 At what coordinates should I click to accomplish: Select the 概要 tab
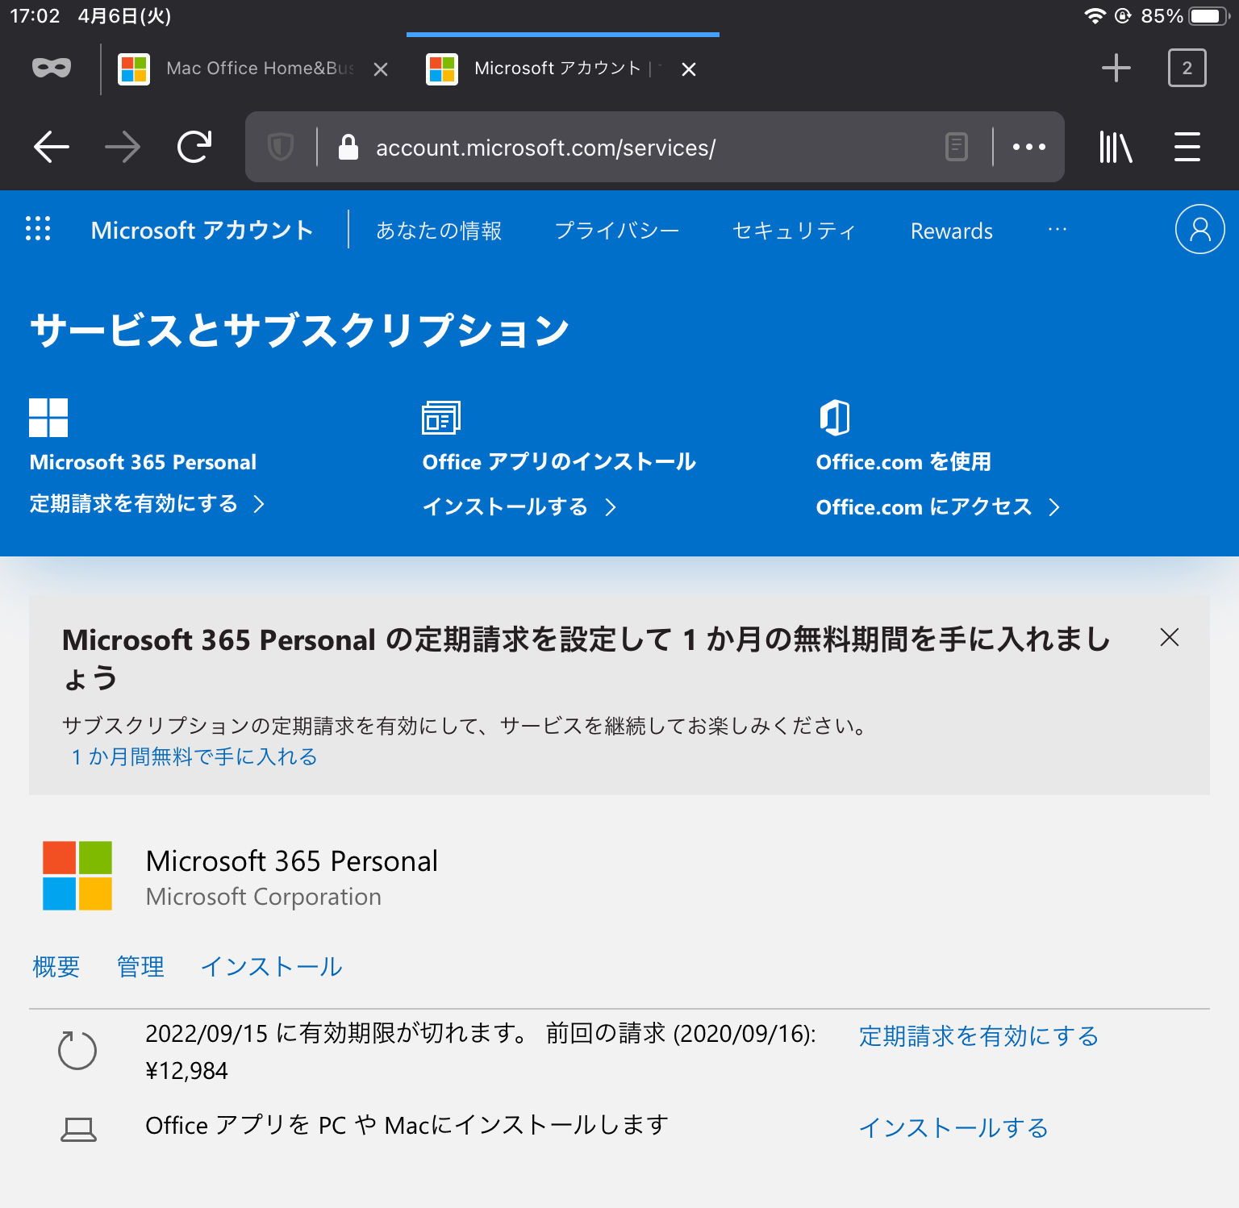[56, 966]
